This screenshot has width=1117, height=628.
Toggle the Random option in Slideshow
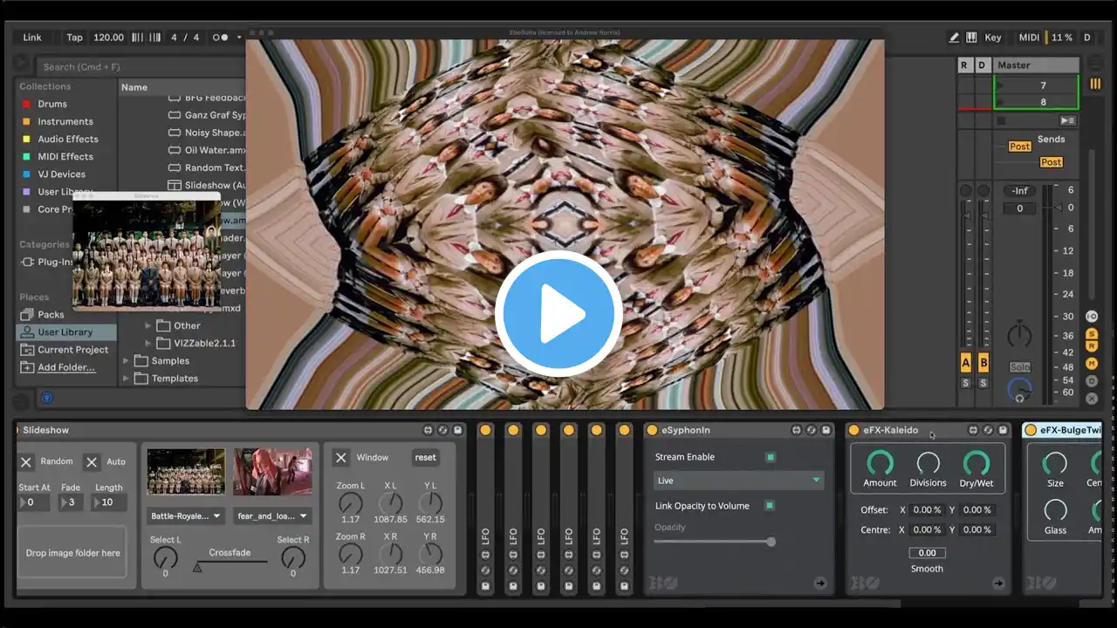(26, 461)
